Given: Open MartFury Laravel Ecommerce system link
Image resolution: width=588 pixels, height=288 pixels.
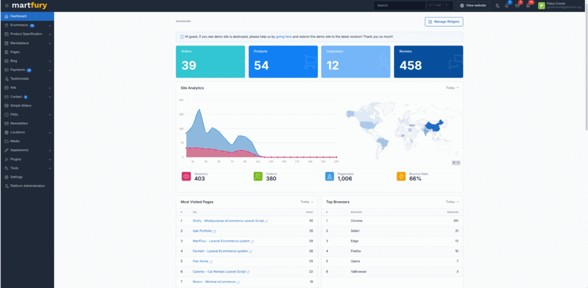Looking at the screenshot, I should tap(221, 241).
